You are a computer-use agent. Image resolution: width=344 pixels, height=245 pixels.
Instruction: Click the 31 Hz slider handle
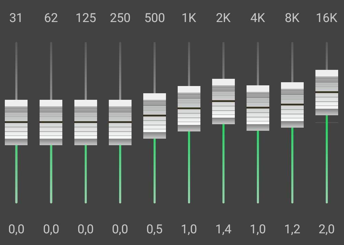16,122
